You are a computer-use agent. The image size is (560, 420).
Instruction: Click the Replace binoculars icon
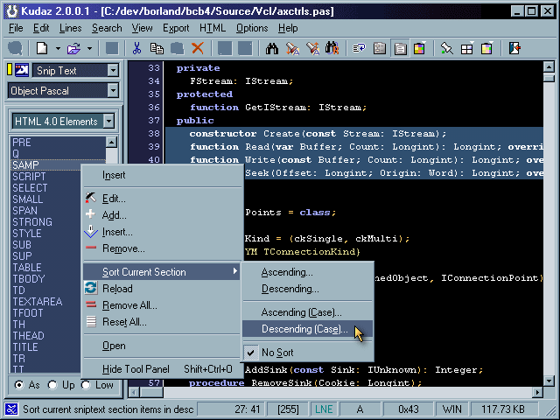coord(332,48)
